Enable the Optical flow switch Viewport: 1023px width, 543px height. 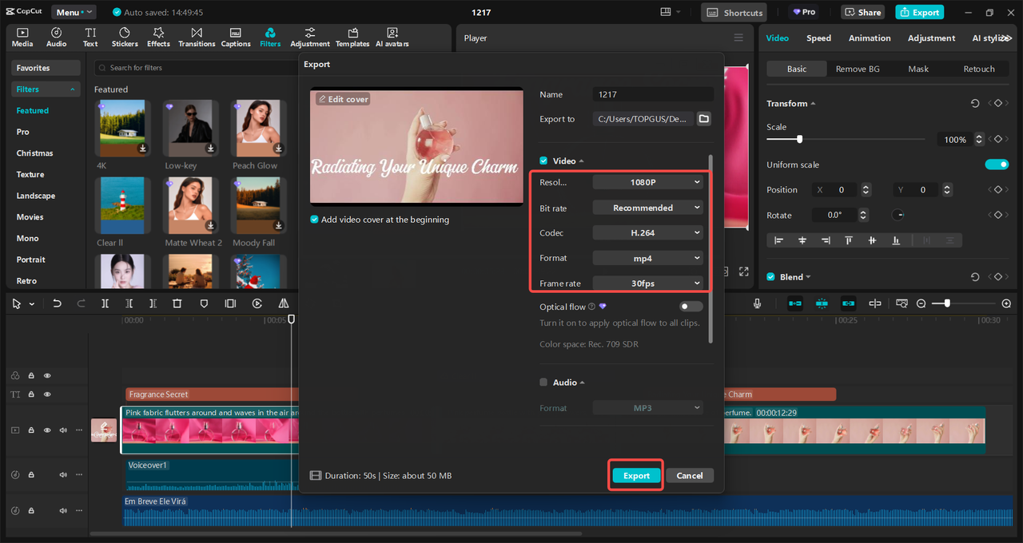691,307
